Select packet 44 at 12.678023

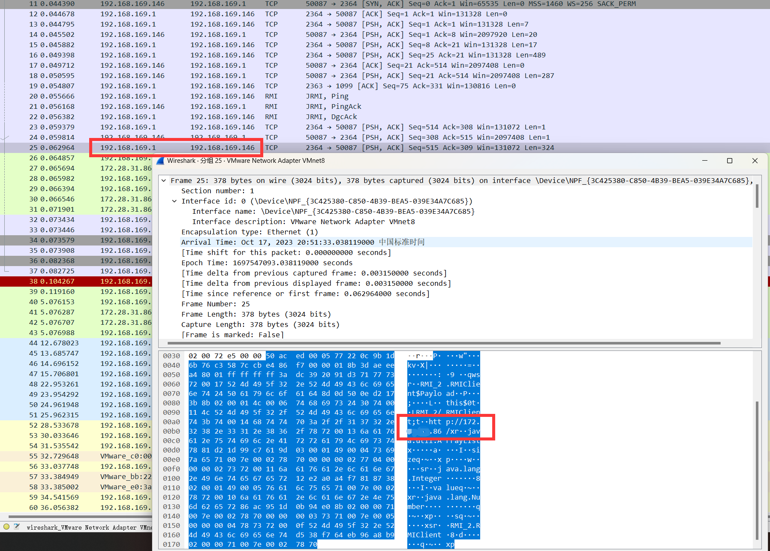click(76, 343)
